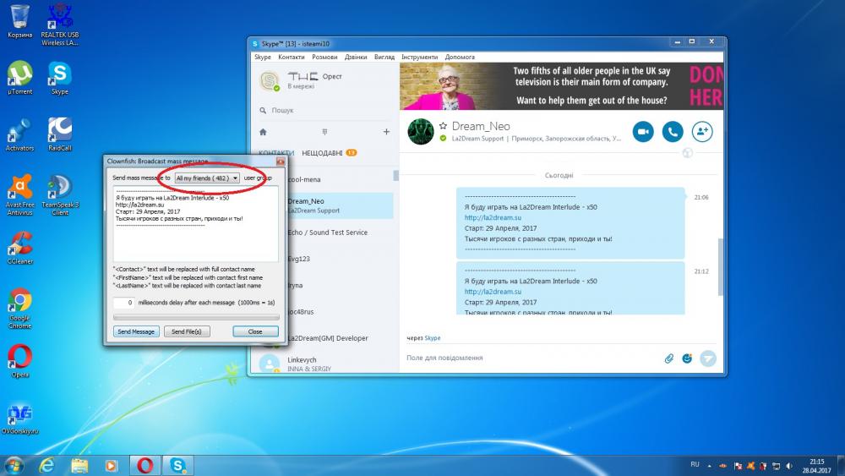This screenshot has height=476, width=845.
Task: Open the Skype dial pad icon
Action: [324, 132]
